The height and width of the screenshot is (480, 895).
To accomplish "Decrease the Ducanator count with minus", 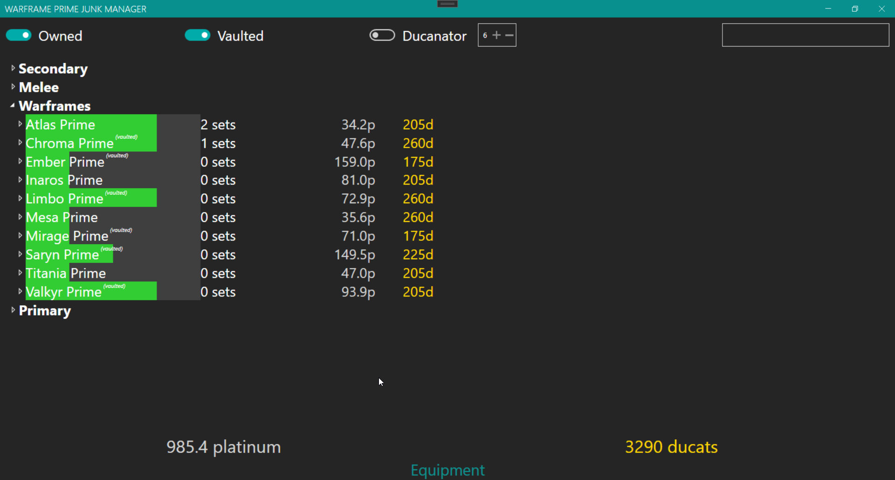I will [x=509, y=35].
